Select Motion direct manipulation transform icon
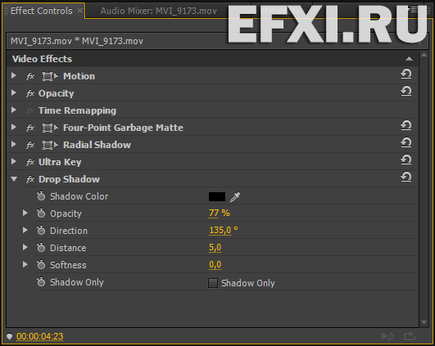The image size is (435, 346). (x=50, y=76)
